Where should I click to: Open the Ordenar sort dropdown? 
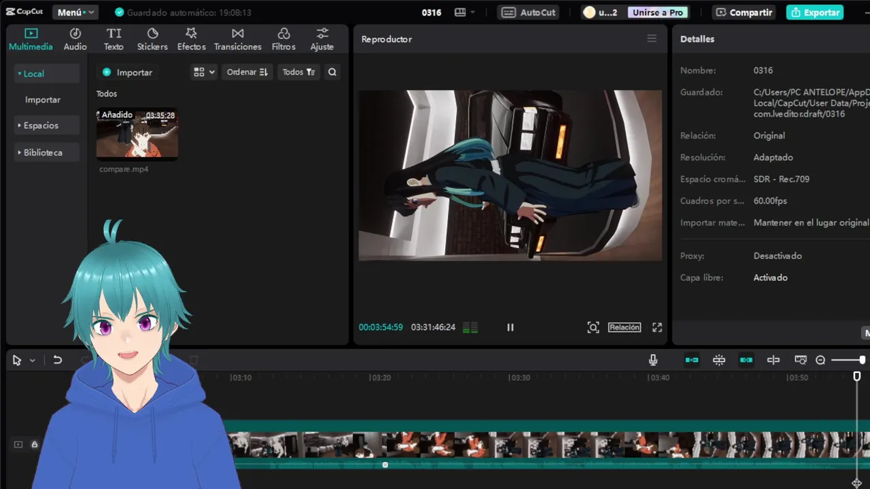pos(247,72)
